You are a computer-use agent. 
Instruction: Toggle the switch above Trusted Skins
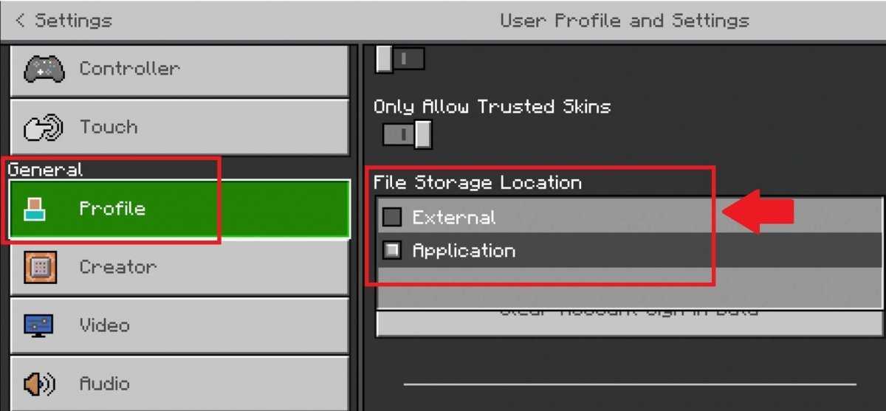coord(400,58)
